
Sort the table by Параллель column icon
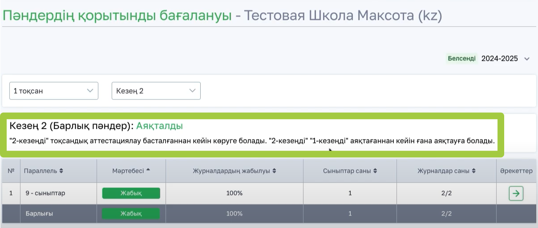61,171
